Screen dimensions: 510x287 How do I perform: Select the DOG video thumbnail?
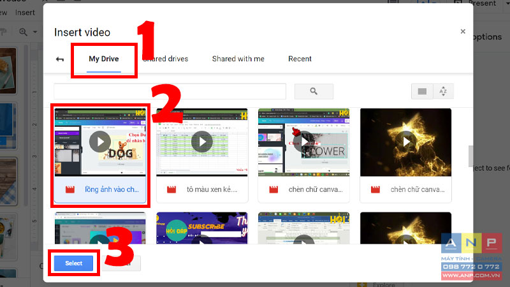click(100, 142)
